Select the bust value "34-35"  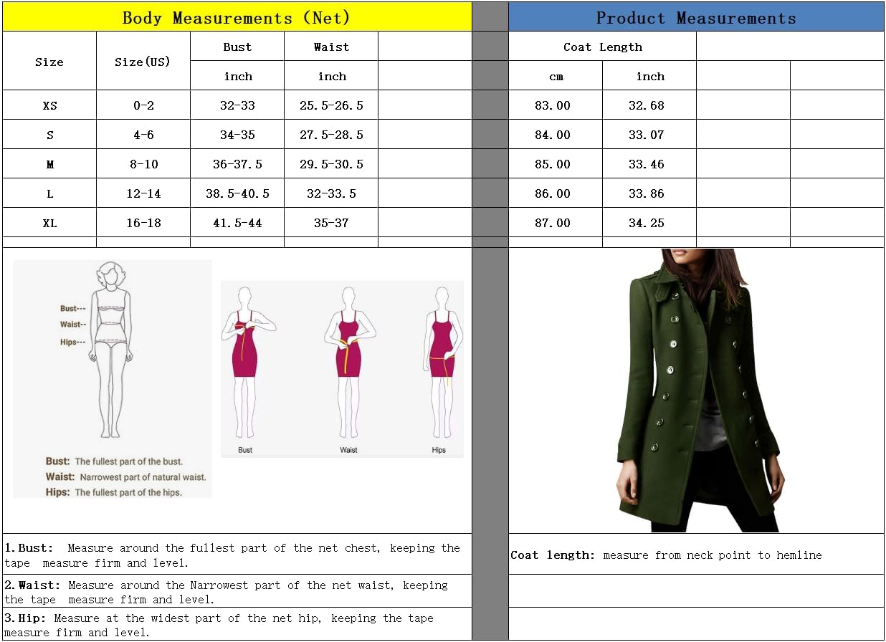(x=237, y=135)
